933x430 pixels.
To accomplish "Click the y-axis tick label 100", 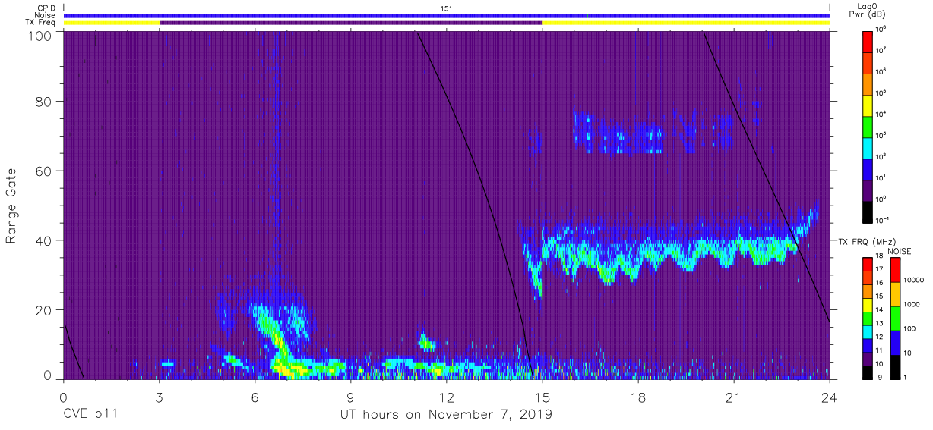I will click(x=39, y=36).
